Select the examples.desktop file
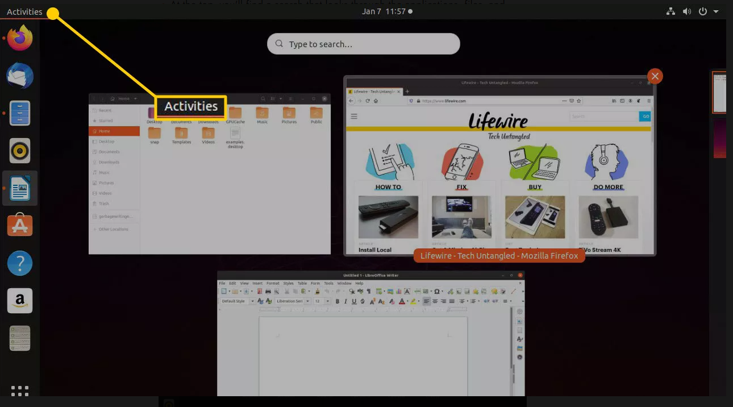 point(235,138)
